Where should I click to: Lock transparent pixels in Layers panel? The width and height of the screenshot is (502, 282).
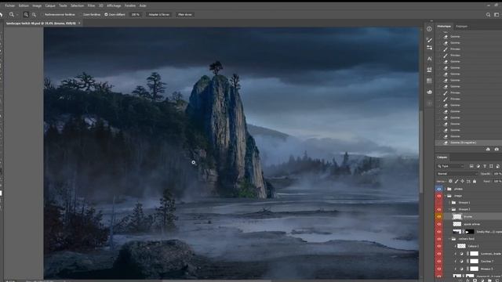(x=450, y=181)
